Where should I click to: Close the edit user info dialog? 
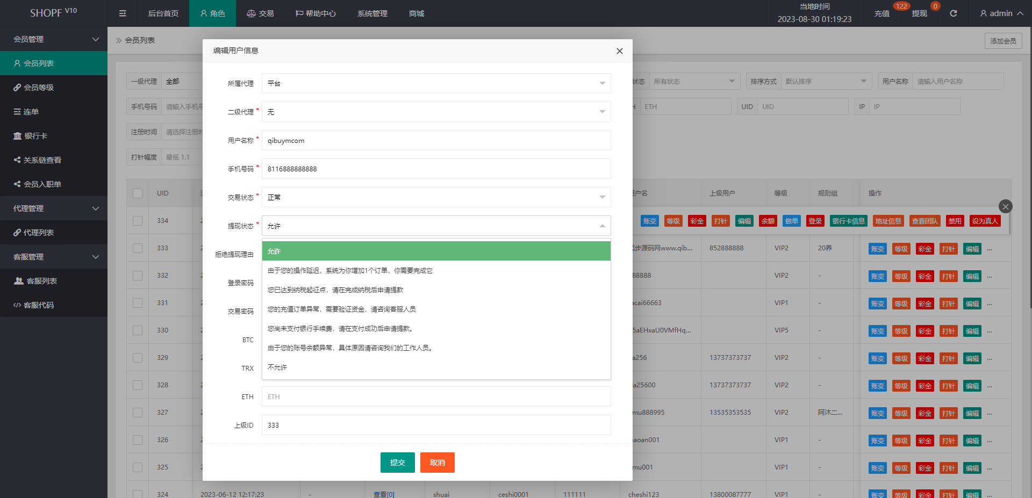(x=619, y=51)
